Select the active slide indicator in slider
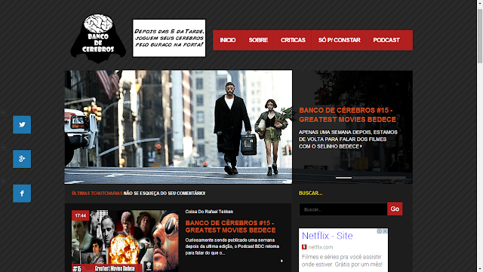 (x=343, y=178)
